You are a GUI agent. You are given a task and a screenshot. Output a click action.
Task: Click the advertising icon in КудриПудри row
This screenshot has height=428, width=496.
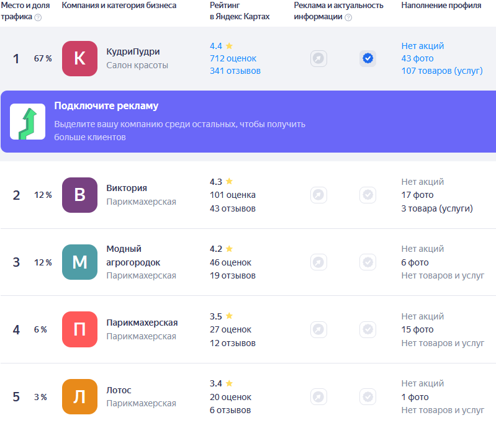[318, 58]
